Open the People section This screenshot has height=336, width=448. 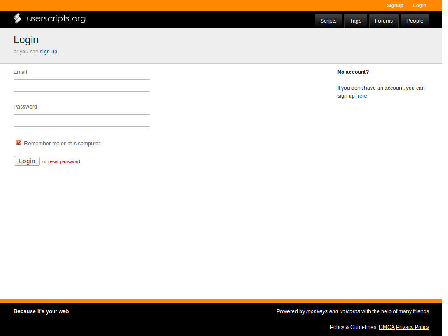pos(414,21)
